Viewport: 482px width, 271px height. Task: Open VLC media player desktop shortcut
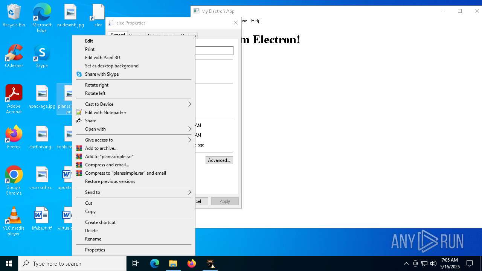(x=14, y=221)
